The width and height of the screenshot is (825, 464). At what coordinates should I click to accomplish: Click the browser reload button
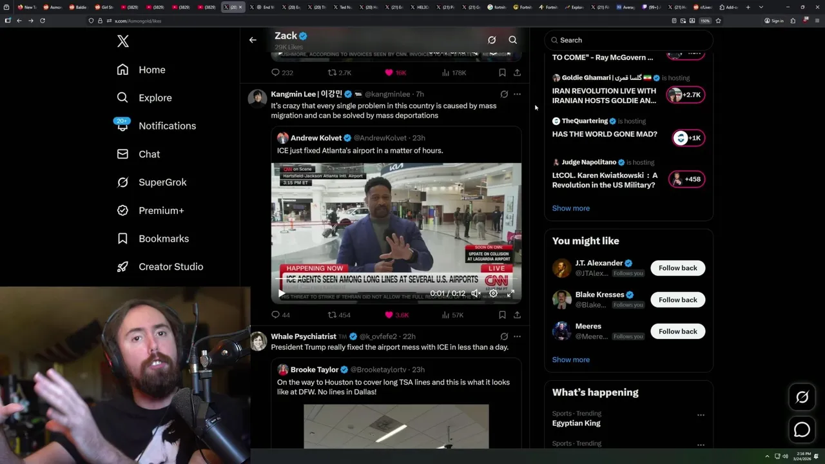43,21
